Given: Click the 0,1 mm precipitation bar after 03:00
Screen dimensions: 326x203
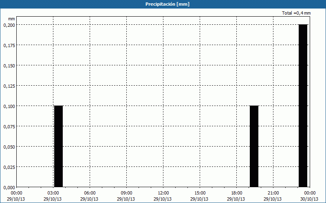Looking at the screenshot, I should click(58, 147).
